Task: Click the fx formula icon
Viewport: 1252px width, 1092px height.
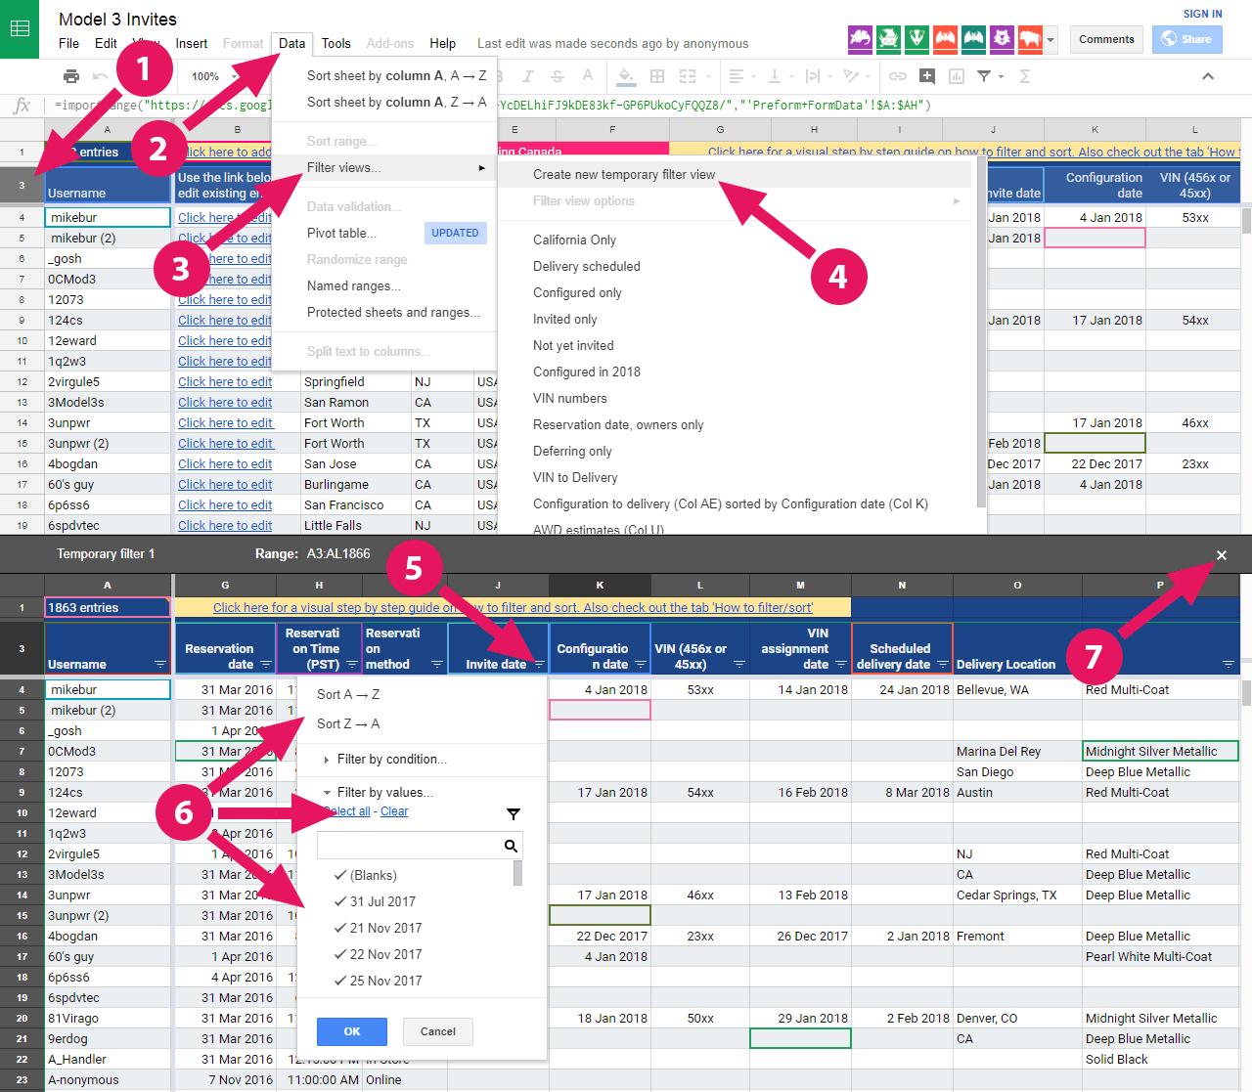Action: [x=22, y=106]
